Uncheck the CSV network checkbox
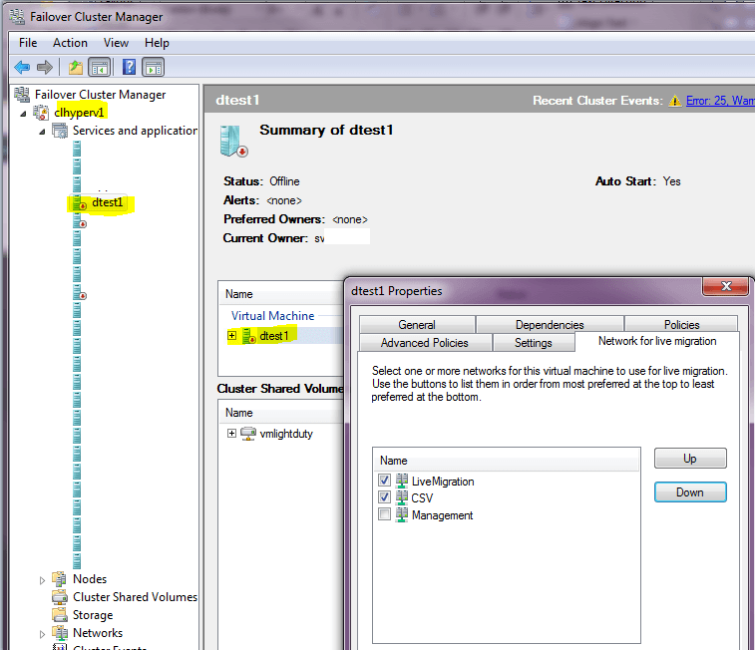This screenshot has width=755, height=650. pos(384,497)
